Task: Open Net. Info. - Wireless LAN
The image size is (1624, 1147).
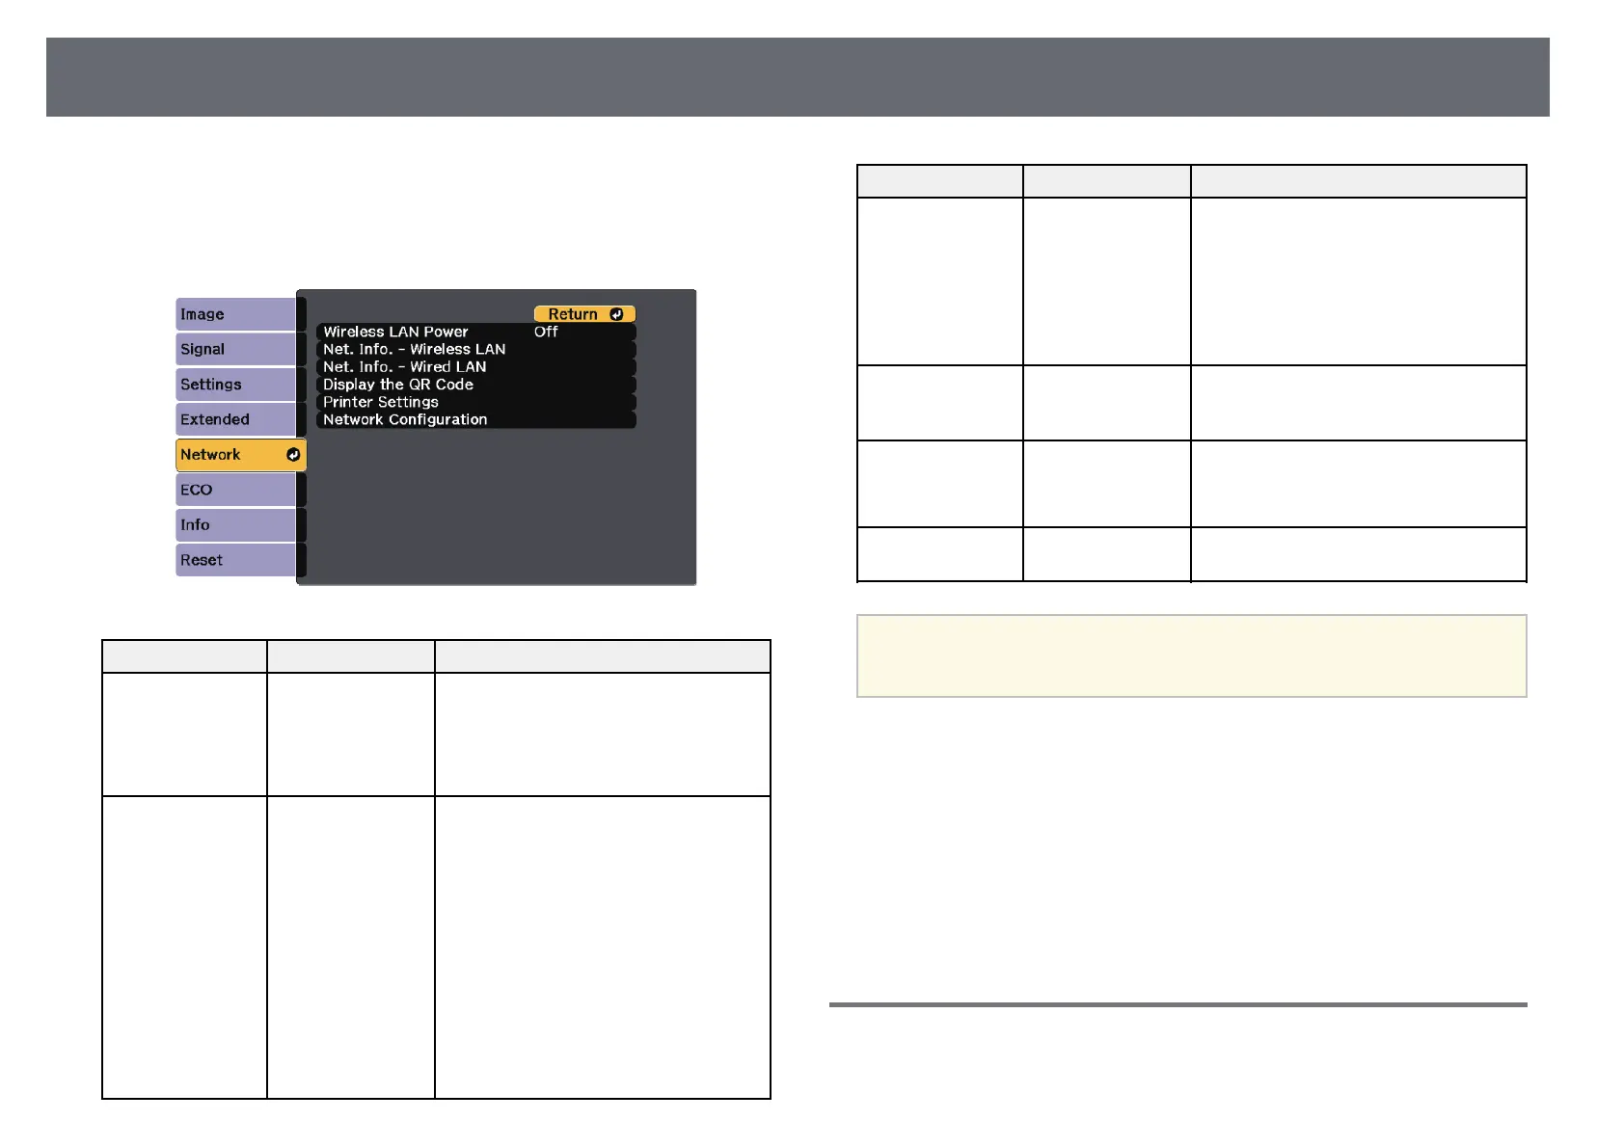Action: point(476,349)
